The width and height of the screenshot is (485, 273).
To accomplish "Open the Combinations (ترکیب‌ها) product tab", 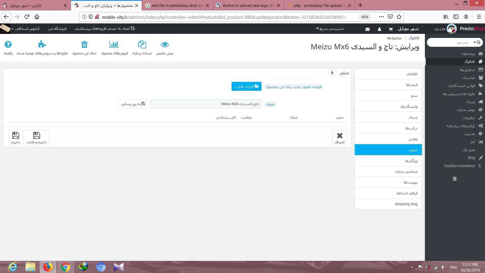I will pos(388,128).
